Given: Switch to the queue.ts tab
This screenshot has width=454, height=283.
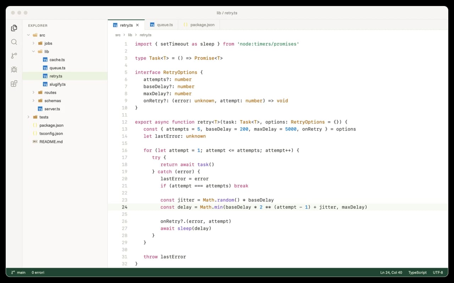Looking at the screenshot, I should pos(161,25).
